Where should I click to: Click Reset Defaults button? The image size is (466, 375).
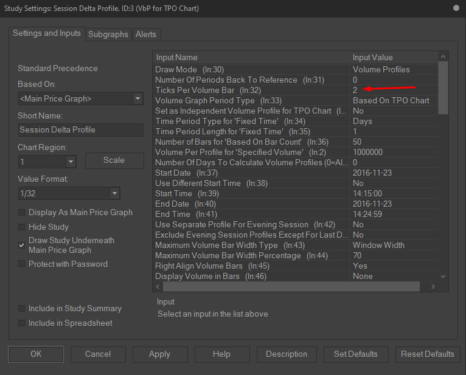point(427,354)
